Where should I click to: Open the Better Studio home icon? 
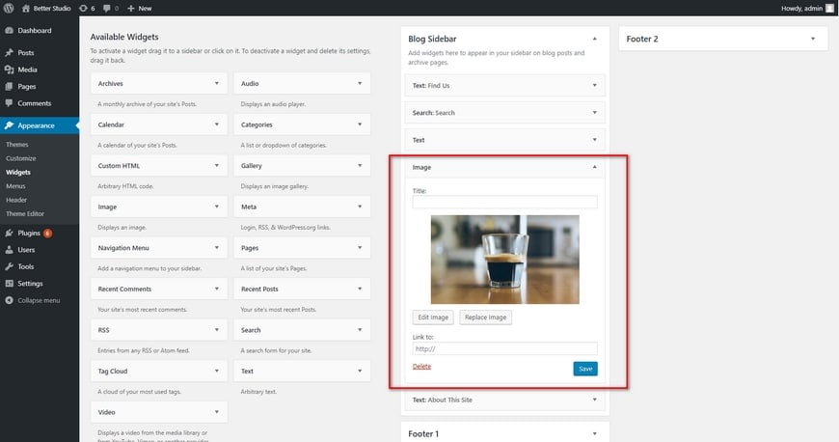26,8
